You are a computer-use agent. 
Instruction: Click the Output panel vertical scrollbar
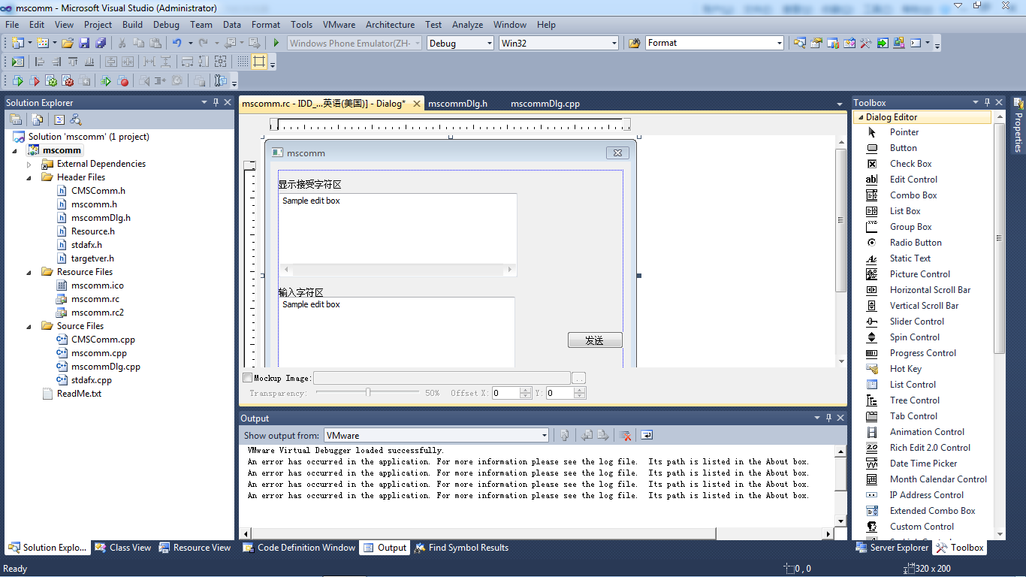(x=840, y=486)
